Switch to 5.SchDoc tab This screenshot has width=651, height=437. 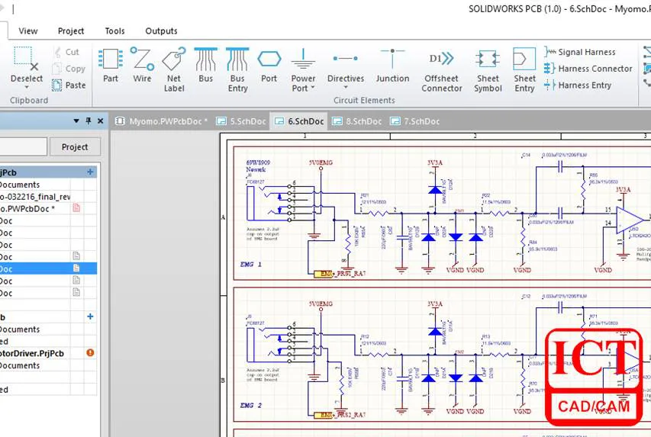[x=241, y=121]
